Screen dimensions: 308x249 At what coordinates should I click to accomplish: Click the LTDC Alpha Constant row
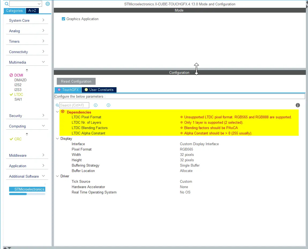pyautogui.click(x=179, y=133)
